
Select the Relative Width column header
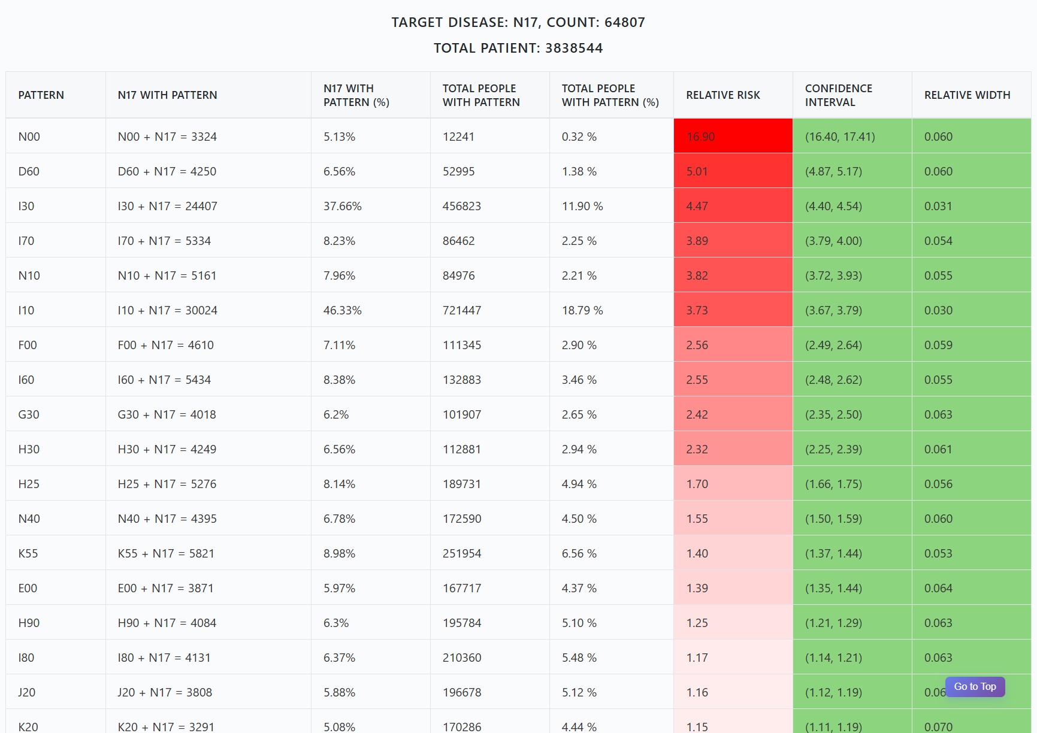967,95
